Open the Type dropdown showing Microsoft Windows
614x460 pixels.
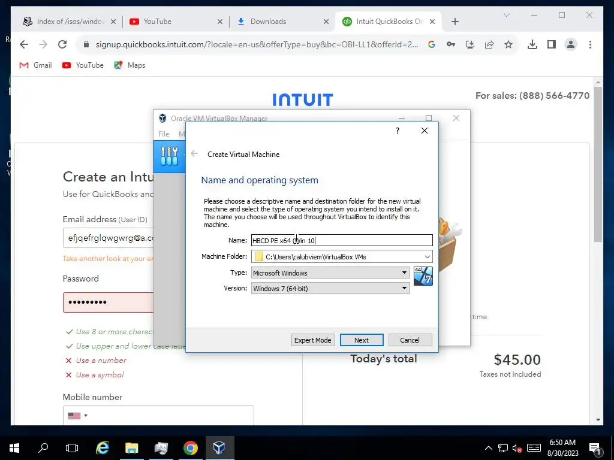pyautogui.click(x=330, y=273)
